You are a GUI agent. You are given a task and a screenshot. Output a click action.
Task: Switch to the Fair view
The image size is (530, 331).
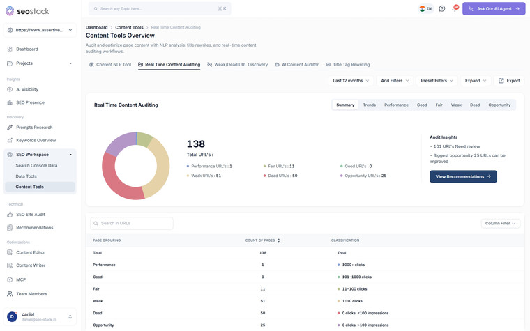(439, 105)
